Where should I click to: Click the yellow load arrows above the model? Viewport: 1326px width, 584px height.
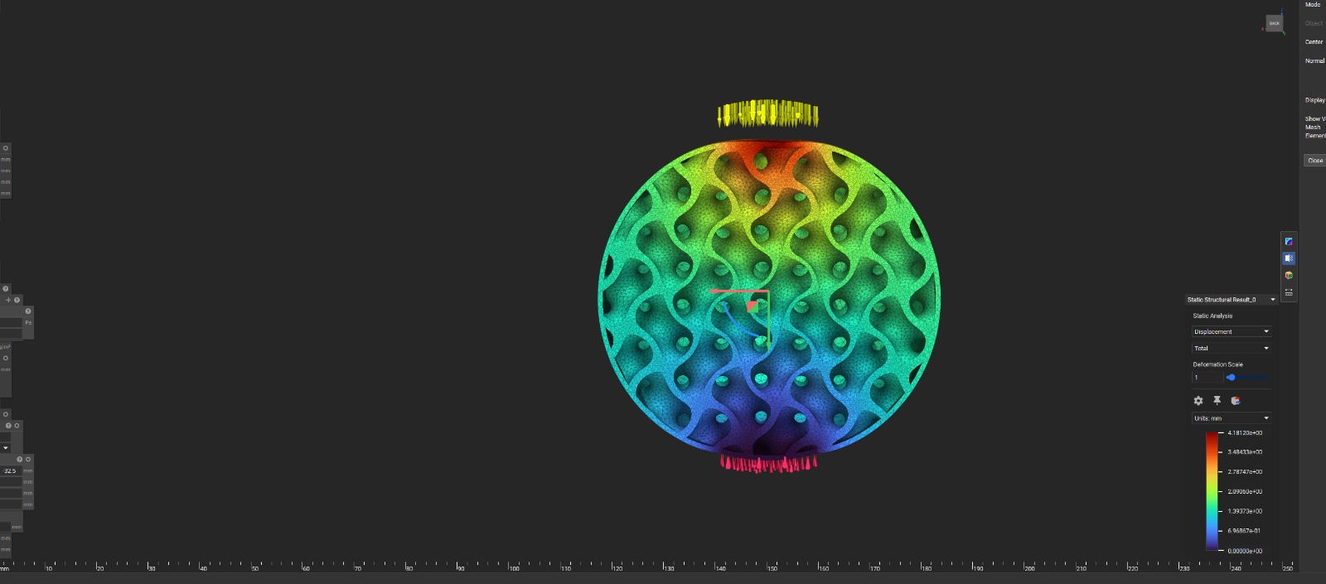(767, 114)
